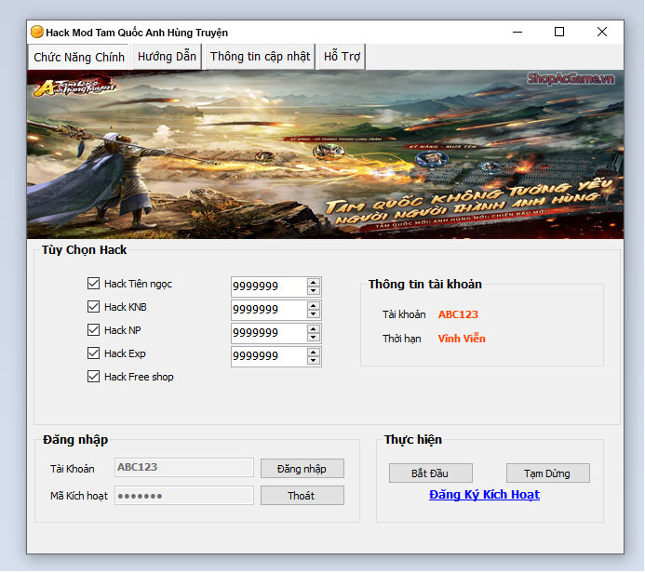Open the Đăng Ký Kích Hoạt link

484,495
